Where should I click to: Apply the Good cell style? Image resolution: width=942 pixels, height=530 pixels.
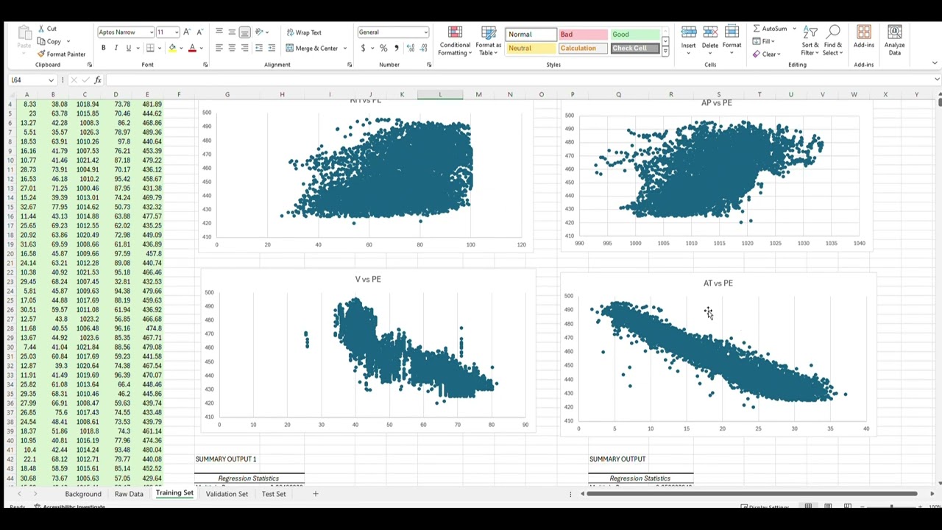click(635, 35)
